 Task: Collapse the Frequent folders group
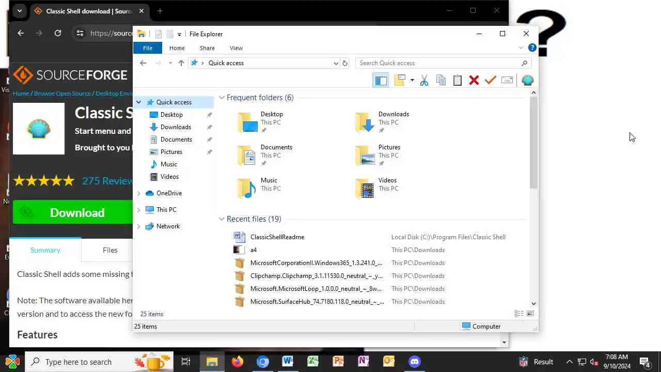222,98
